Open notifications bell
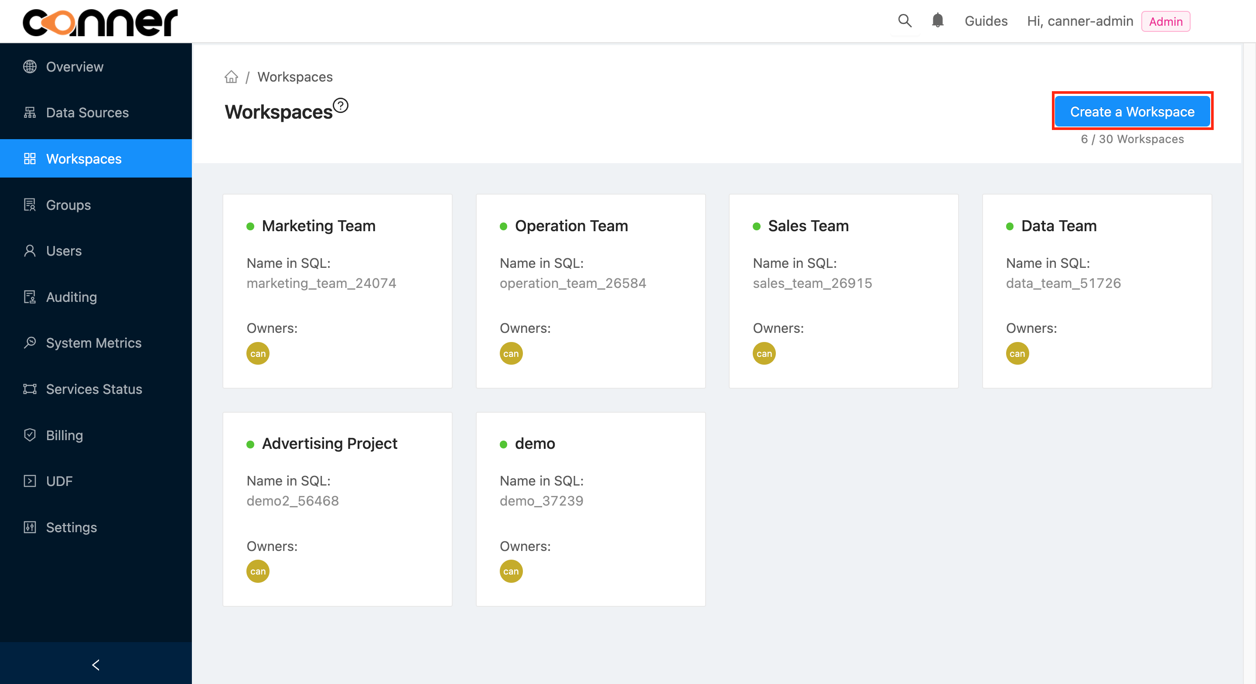Screen dimensions: 1256x684 (x=937, y=21)
